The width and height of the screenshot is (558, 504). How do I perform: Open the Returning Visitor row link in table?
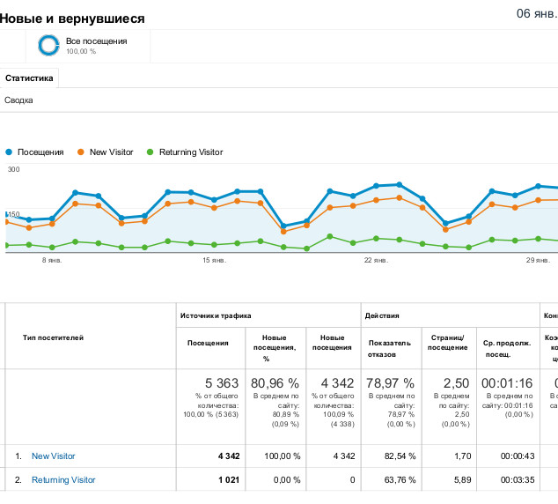coord(63,480)
